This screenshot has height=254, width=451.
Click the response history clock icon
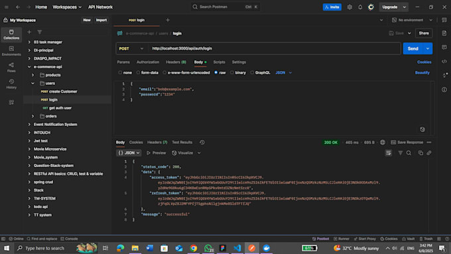202,143
